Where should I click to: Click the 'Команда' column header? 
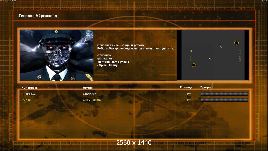click(x=186, y=87)
